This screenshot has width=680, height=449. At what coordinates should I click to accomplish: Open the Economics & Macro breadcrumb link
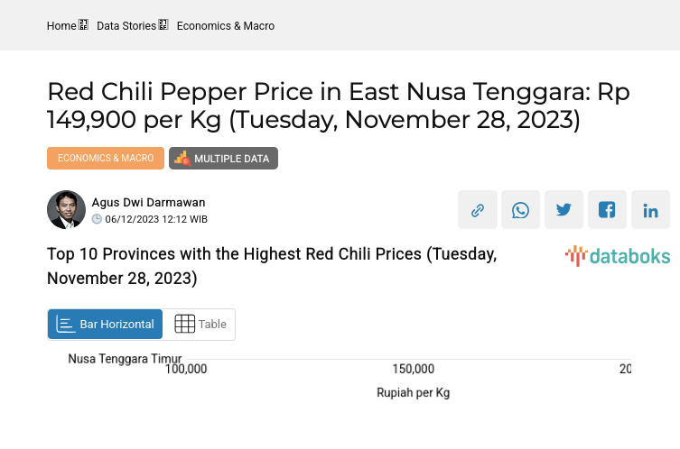pyautogui.click(x=226, y=26)
